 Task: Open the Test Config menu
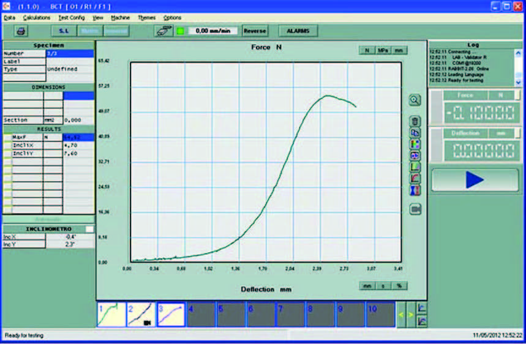pyautogui.click(x=72, y=18)
